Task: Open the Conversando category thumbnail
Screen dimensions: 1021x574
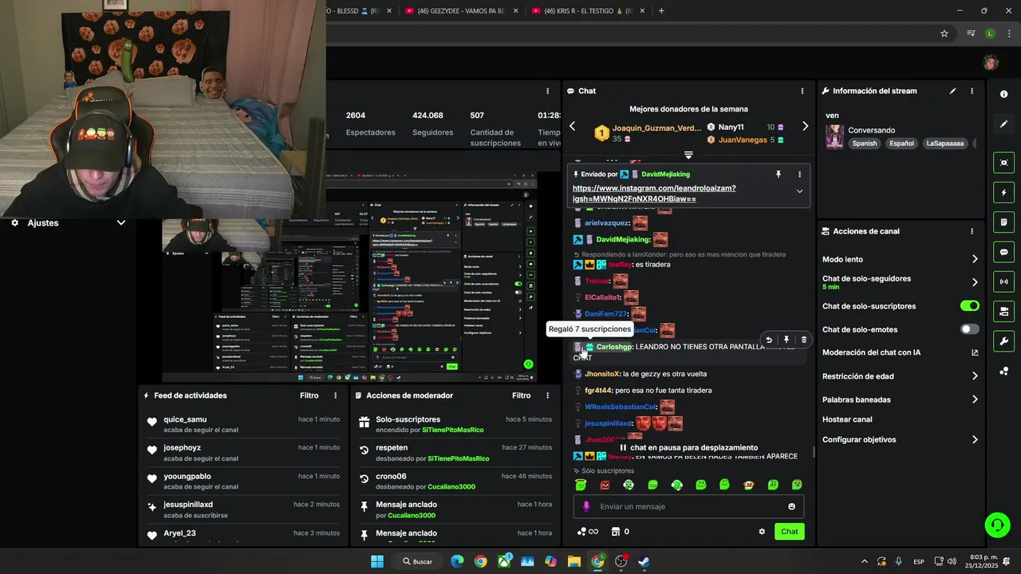Action: tap(834, 136)
